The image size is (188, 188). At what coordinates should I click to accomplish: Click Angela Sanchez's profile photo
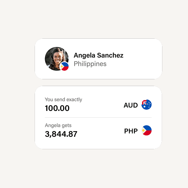tap(57, 59)
